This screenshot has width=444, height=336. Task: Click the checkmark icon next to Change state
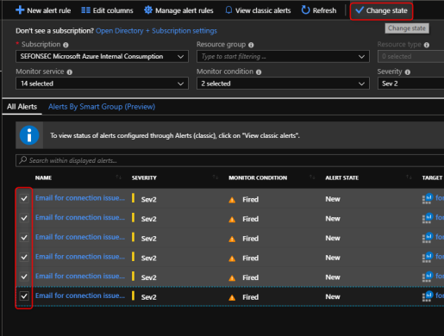point(360,10)
